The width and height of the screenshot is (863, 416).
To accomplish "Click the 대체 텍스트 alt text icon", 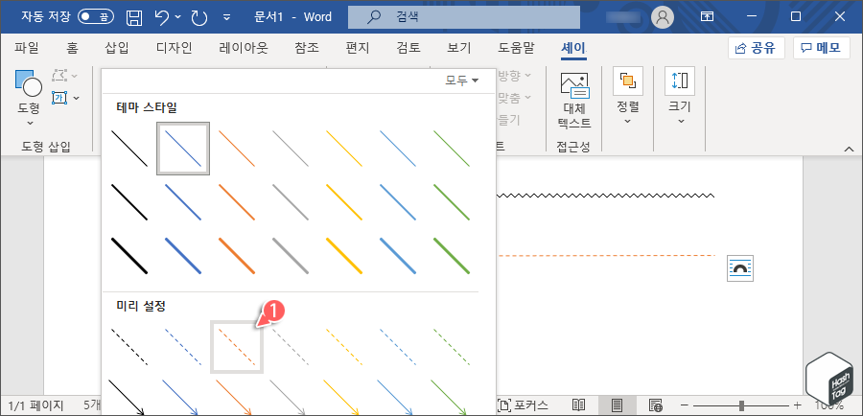I will 574,100.
